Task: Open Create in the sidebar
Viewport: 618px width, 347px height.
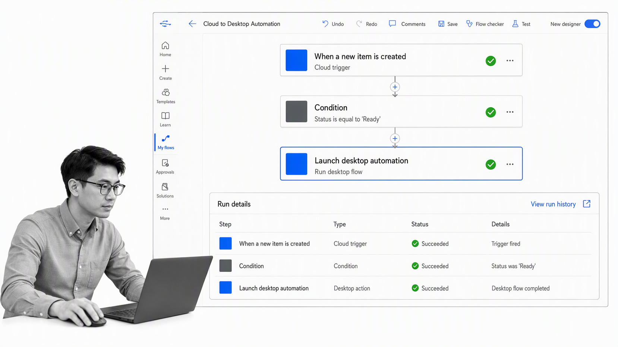Action: click(x=165, y=73)
